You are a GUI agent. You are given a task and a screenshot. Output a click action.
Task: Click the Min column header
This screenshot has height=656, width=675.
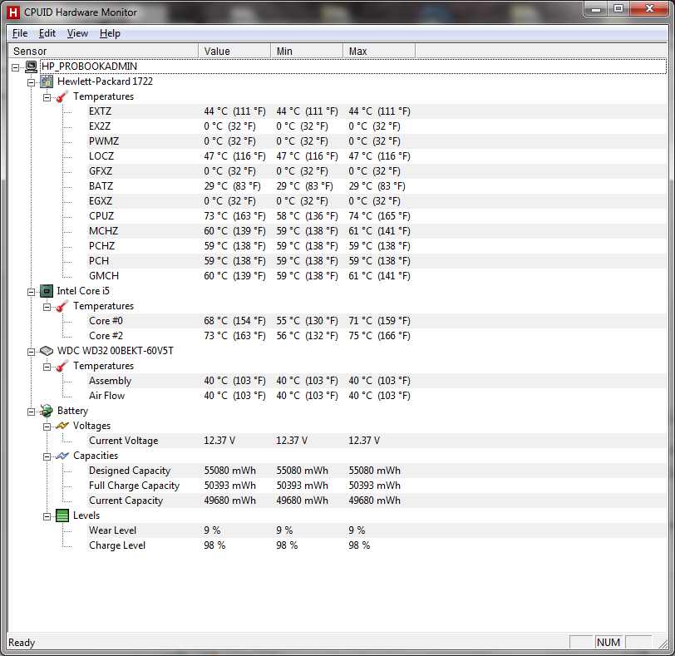pos(307,51)
